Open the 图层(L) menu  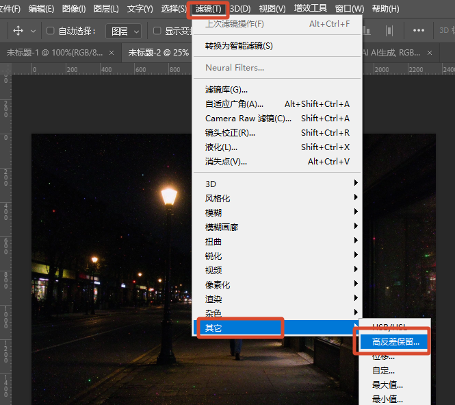pyautogui.click(x=106, y=9)
